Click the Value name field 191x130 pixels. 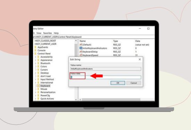(106, 69)
